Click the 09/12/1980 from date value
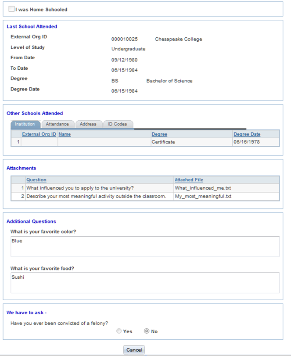The image size is (291, 356). click(x=124, y=60)
